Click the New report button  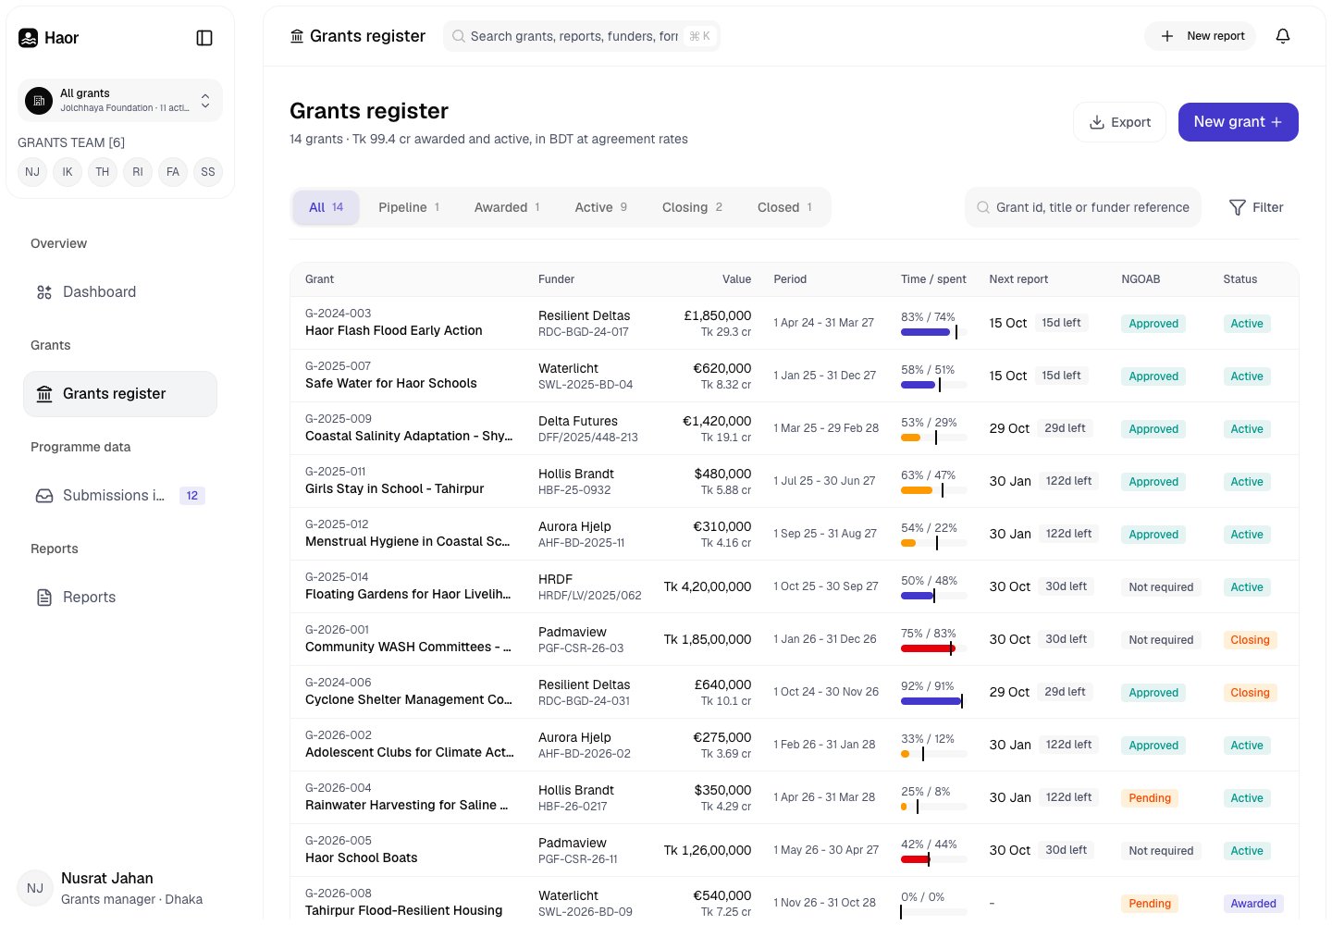(1201, 36)
